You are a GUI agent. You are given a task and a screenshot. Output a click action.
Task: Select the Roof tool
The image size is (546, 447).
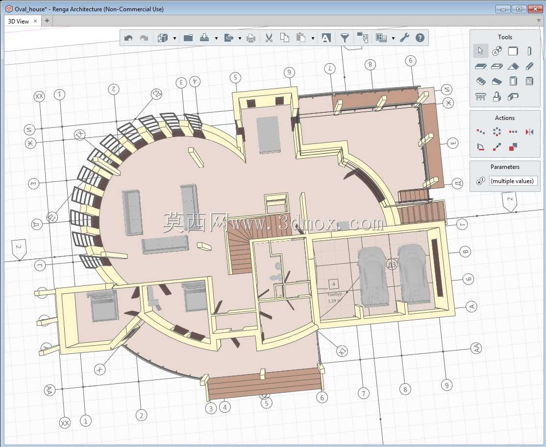click(x=513, y=66)
